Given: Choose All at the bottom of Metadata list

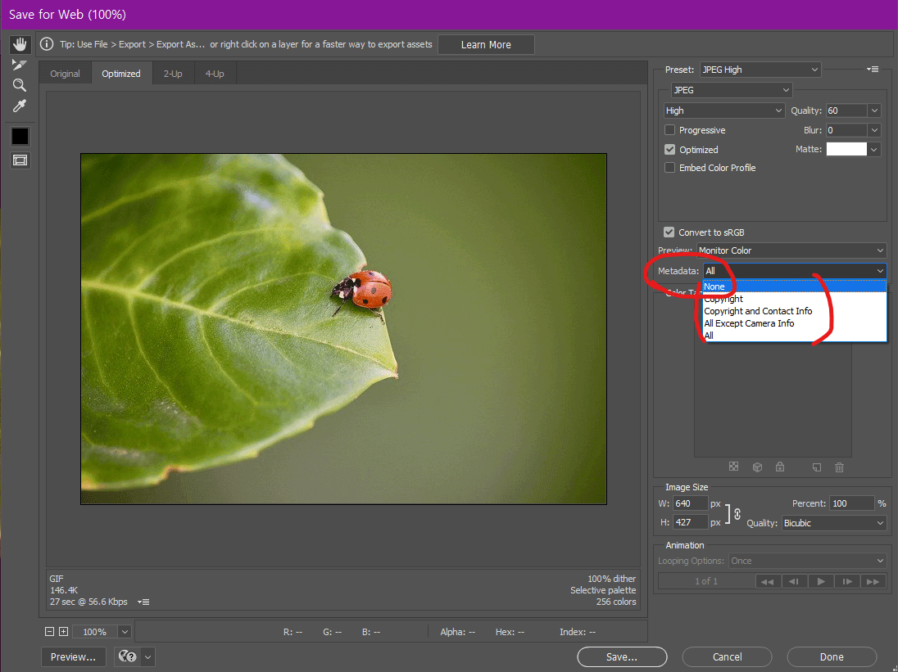Looking at the screenshot, I should pos(794,336).
